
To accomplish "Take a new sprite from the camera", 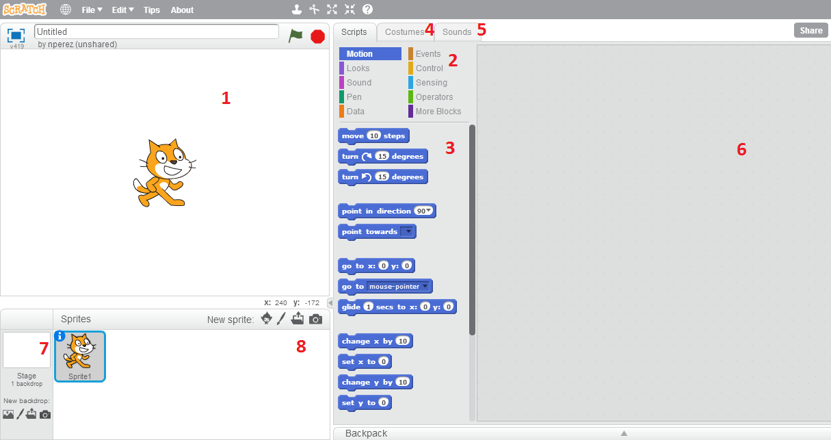I will [315, 320].
